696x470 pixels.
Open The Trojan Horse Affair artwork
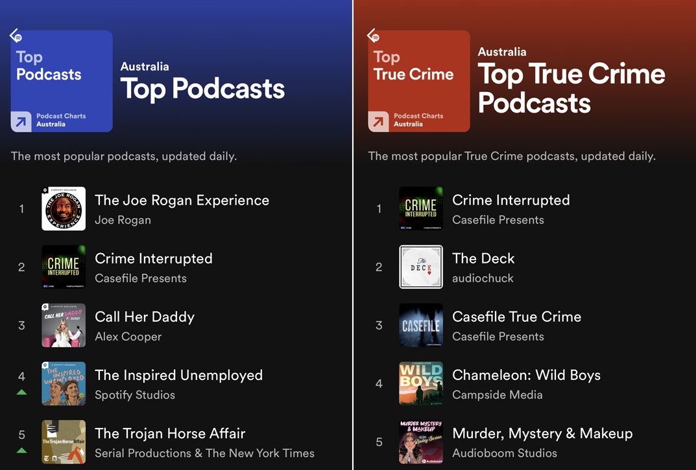(64, 442)
